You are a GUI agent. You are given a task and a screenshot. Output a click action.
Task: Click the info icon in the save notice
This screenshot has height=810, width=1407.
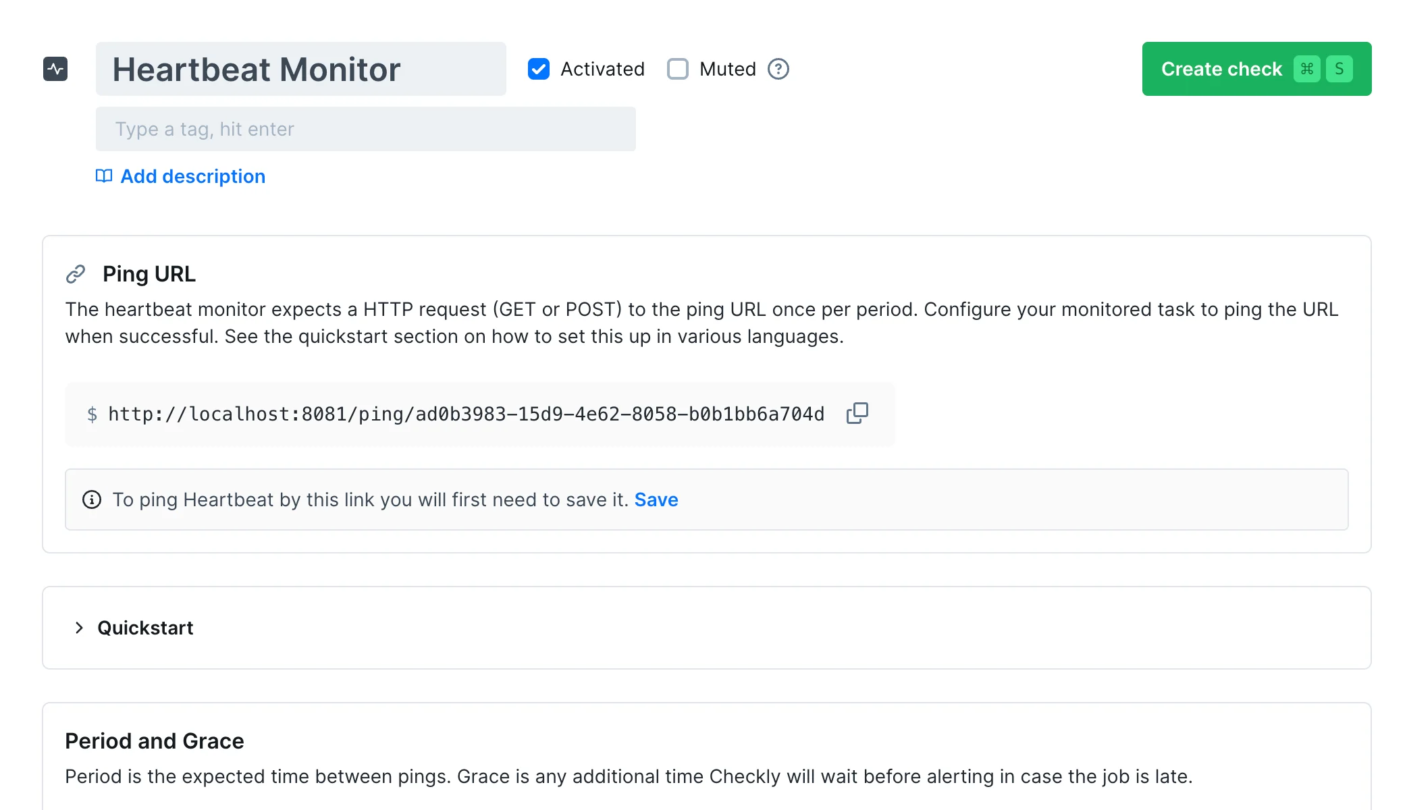pyautogui.click(x=92, y=500)
